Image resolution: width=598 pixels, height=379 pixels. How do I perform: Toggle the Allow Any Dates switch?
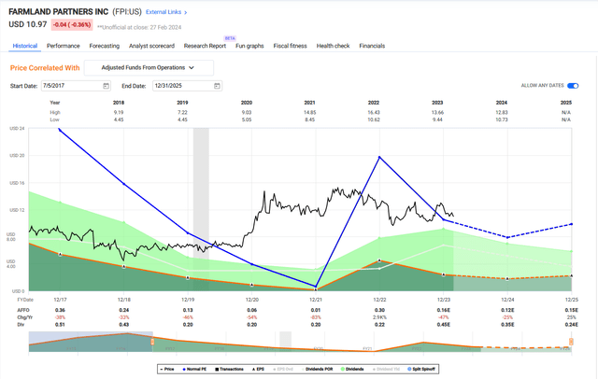pos(573,86)
